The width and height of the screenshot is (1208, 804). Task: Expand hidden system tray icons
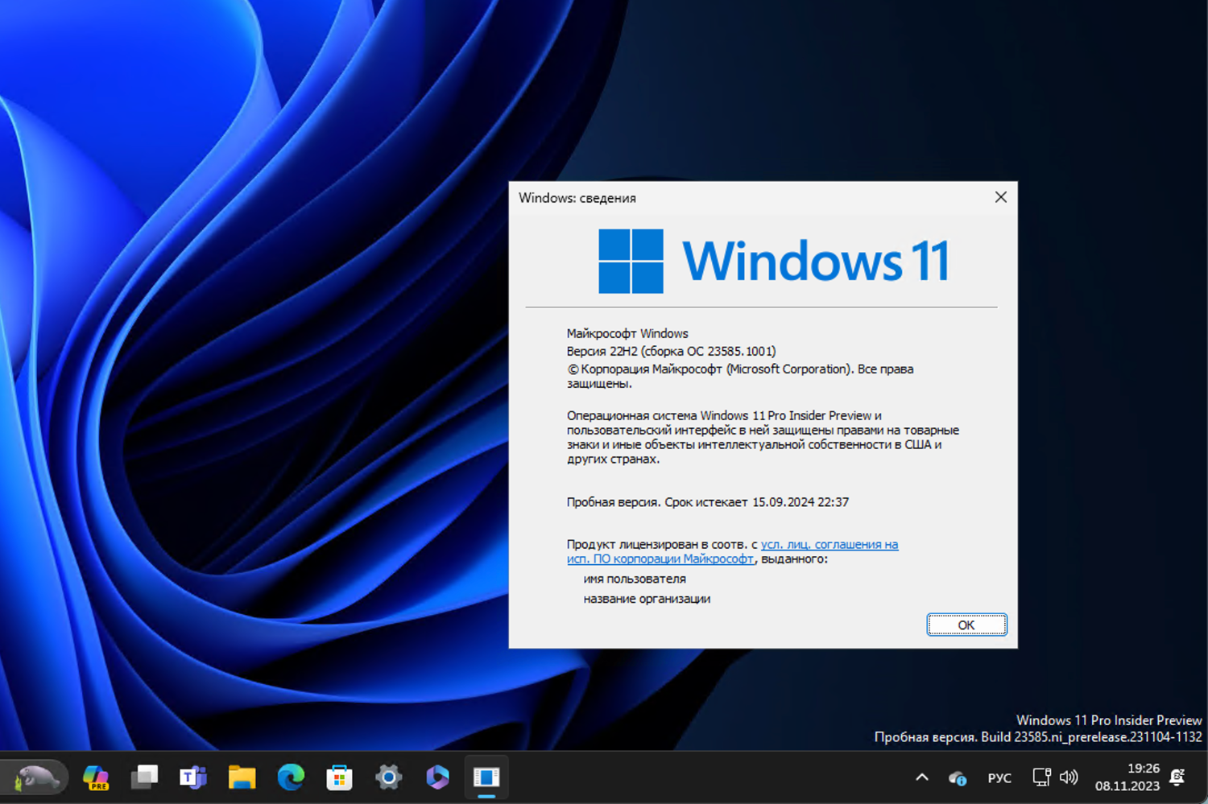(x=922, y=777)
